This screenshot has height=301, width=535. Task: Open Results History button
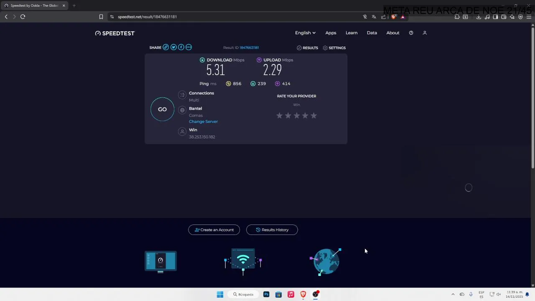click(x=272, y=230)
